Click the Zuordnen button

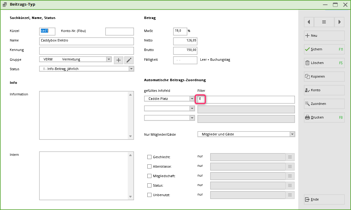[x=324, y=104]
